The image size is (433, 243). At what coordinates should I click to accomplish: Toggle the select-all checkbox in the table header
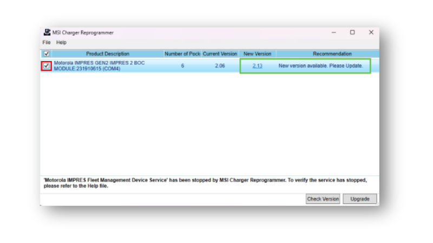pos(47,54)
